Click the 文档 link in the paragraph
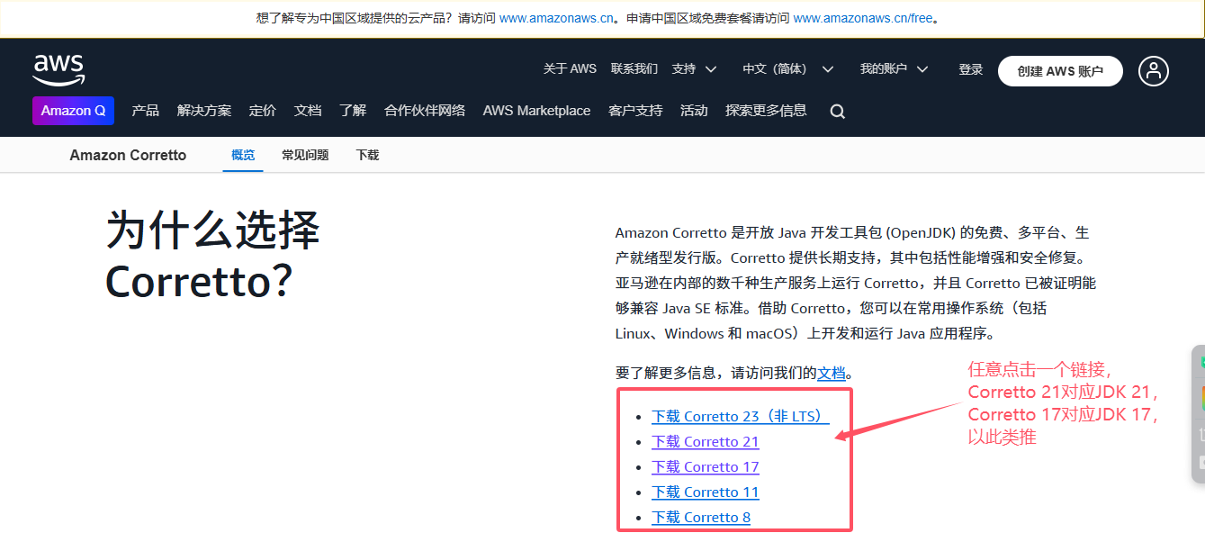This screenshot has width=1205, height=551. 832,373
